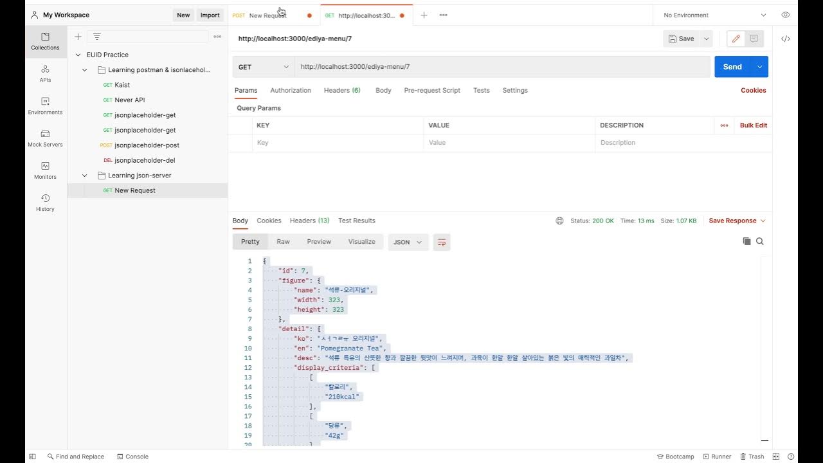Toggle line wrap in response viewer
The image size is (823, 463).
(442, 242)
